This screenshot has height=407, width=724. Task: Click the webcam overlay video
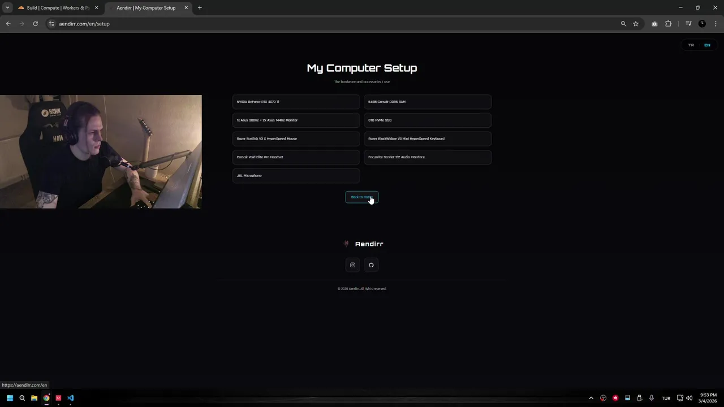click(101, 151)
